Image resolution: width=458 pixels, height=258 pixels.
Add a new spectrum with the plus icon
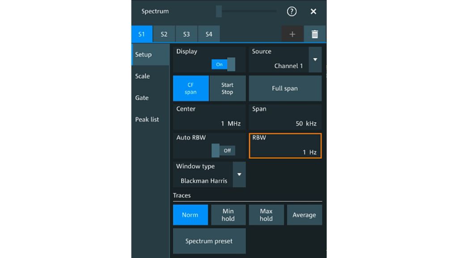coord(292,34)
